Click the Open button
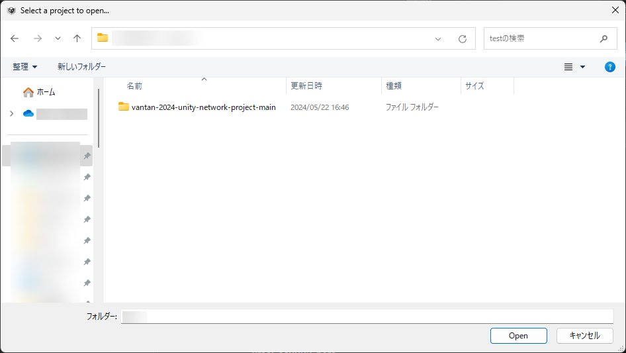This screenshot has width=626, height=353. [x=518, y=336]
